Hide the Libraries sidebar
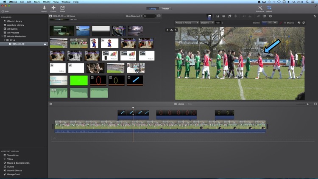Screen dimensions: 318x179 [x=5, y=11]
